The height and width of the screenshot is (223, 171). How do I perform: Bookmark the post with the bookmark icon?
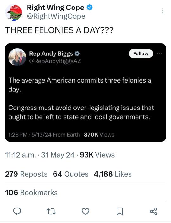[x=120, y=211]
